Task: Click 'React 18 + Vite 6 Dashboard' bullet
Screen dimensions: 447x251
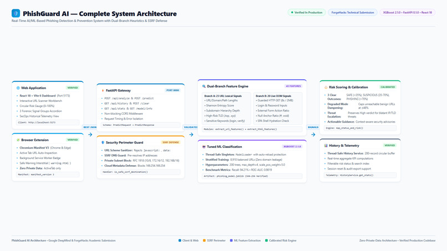Action: (44, 96)
